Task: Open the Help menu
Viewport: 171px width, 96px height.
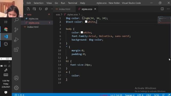Action: click(x=83, y=3)
